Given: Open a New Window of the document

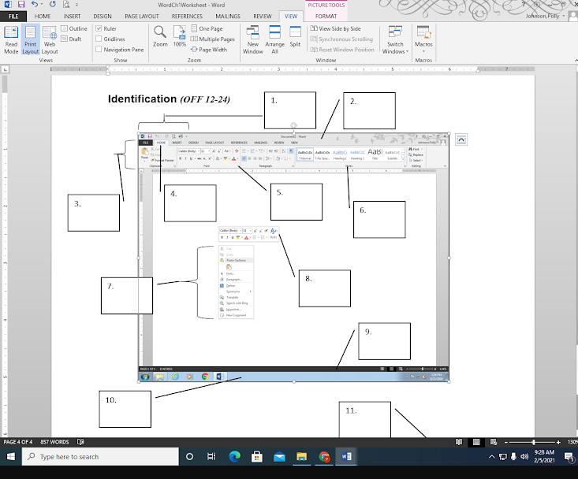Looking at the screenshot, I should tap(253, 40).
